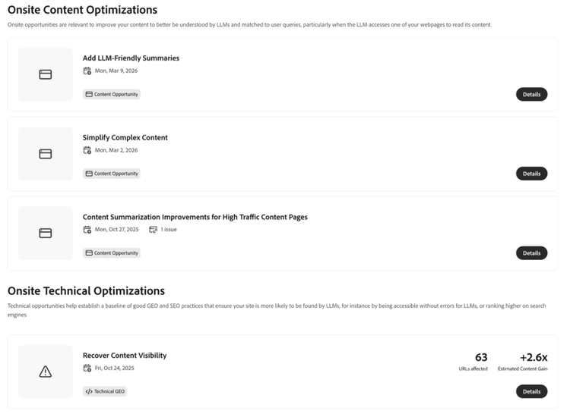
Task: Click the Simplify Complex Content card thumbnail
Action: click(46, 154)
